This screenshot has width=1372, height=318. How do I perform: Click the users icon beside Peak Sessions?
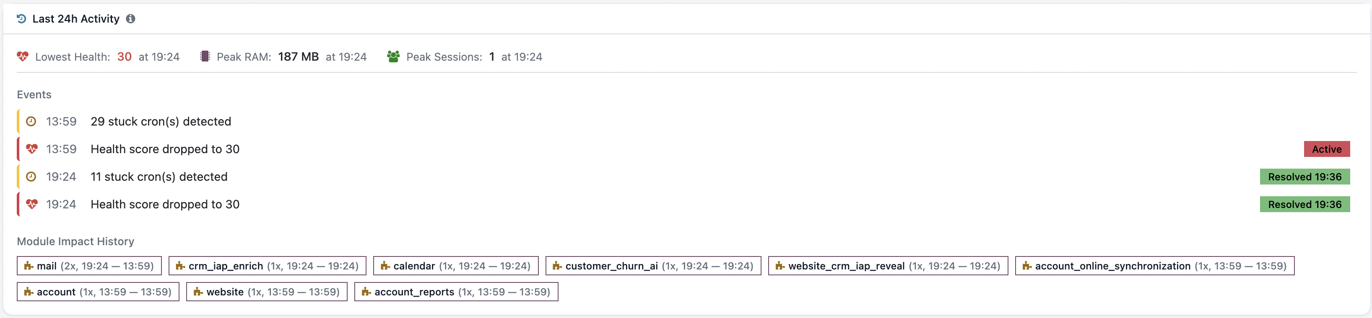393,56
